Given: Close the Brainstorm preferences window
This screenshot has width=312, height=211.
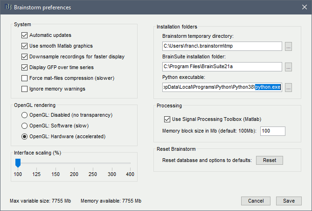Looking at the screenshot, I should point(301,7).
